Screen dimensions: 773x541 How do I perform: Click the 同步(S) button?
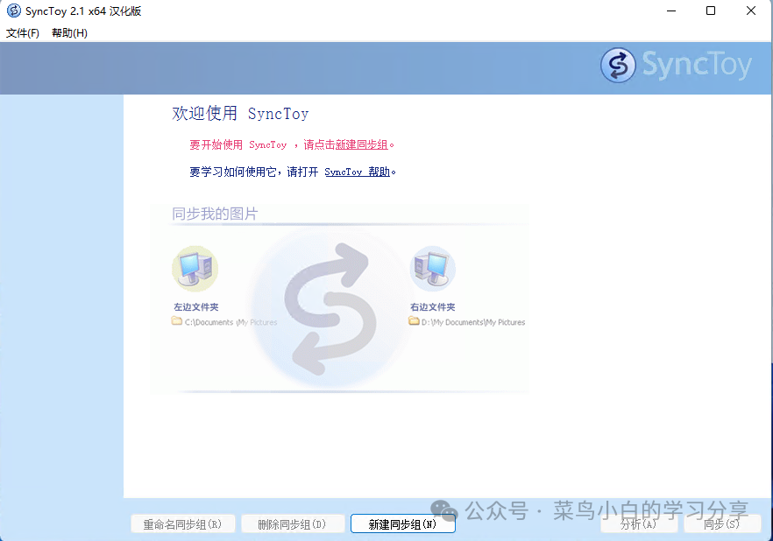(722, 523)
